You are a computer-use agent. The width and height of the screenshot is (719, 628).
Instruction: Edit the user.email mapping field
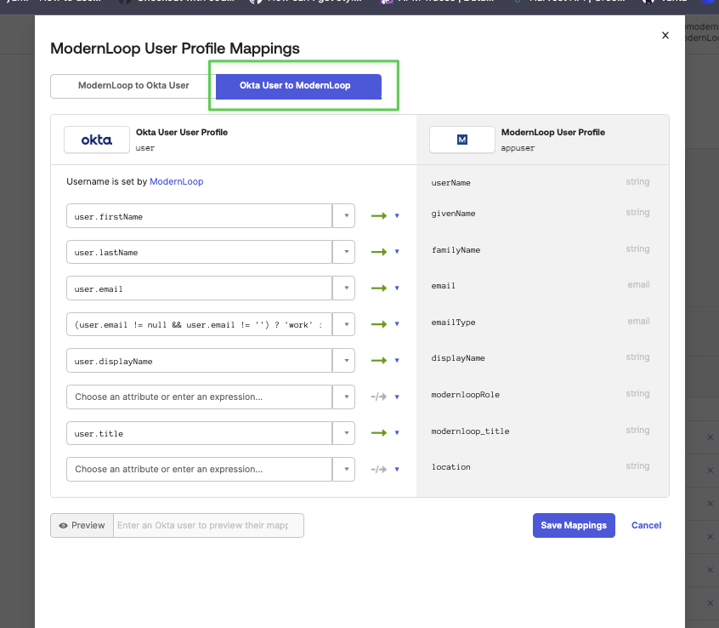pos(200,288)
